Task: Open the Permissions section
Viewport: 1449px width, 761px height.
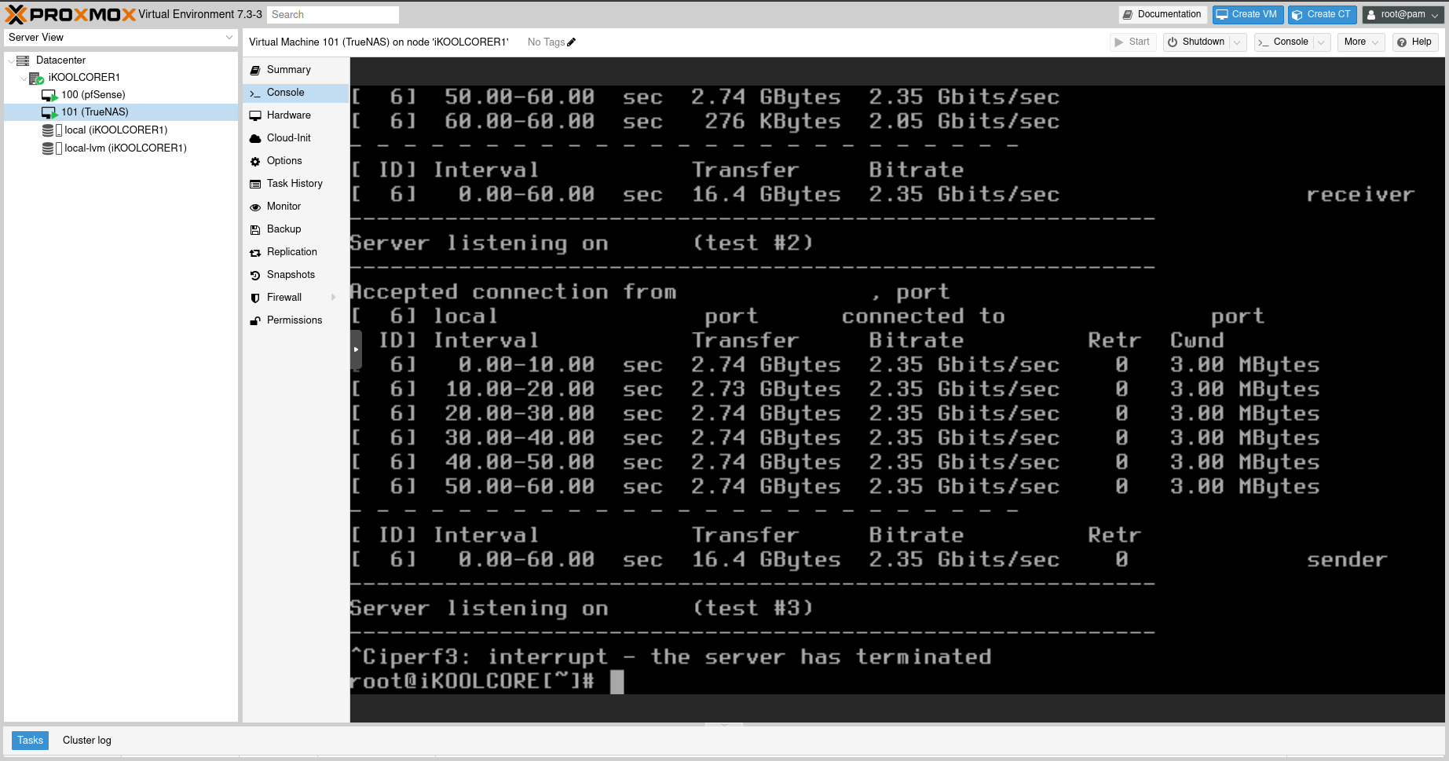Action: [x=295, y=320]
